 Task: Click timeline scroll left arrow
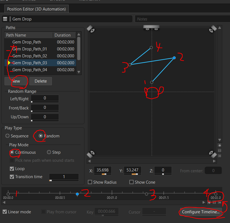(x=4, y=202)
